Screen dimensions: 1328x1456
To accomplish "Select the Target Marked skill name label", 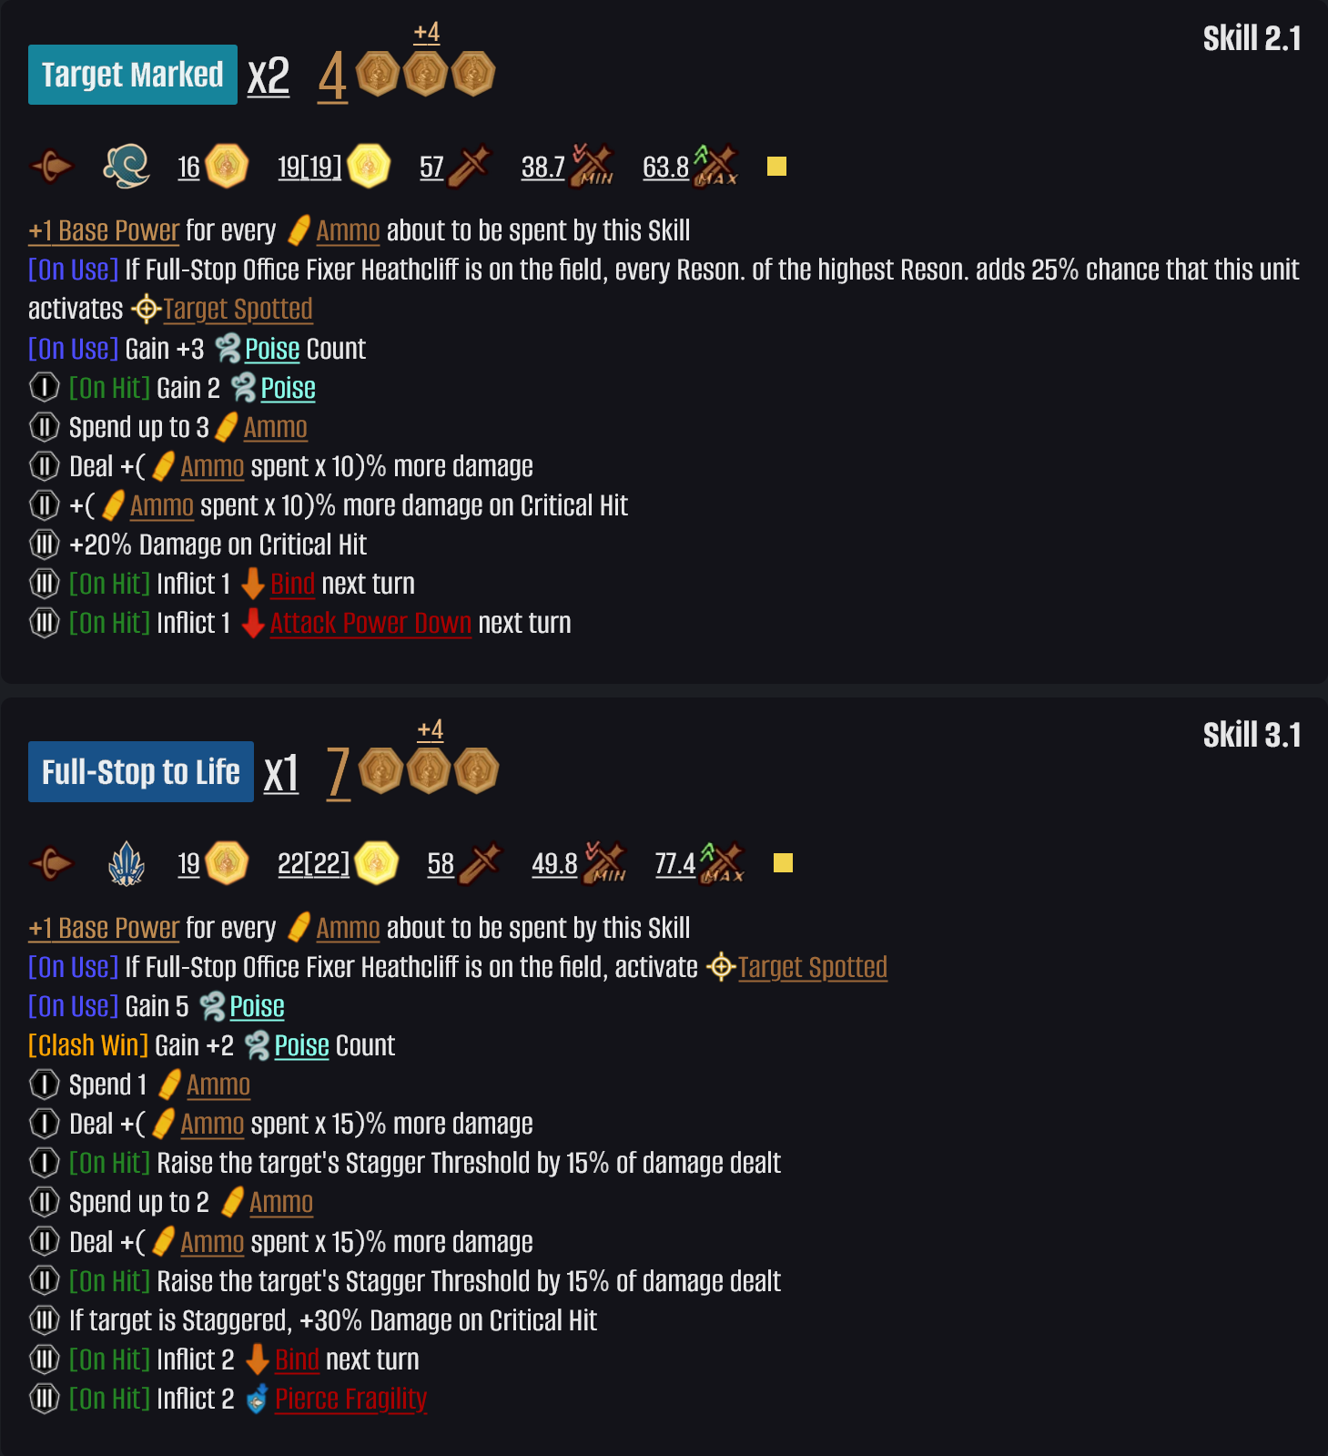I will 133,75.
